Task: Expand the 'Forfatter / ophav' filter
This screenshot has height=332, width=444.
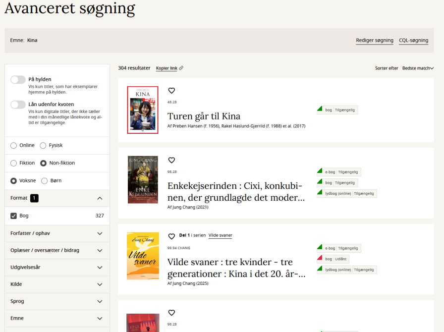Action: (x=57, y=233)
